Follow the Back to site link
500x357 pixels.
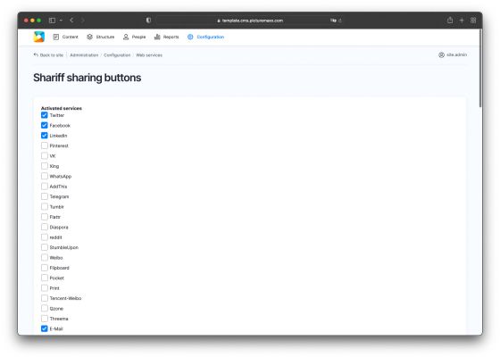[x=48, y=55]
